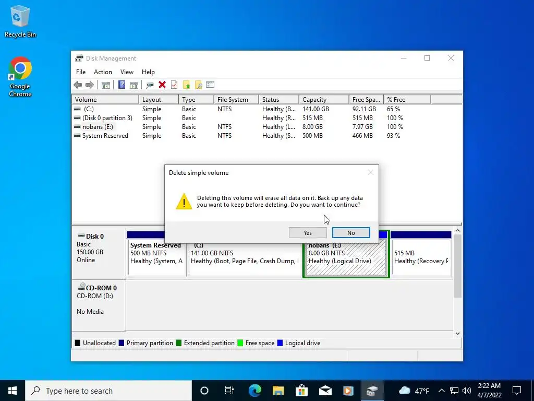The width and height of the screenshot is (534, 401).
Task: Sort by the File System column header
Action: 237,100
